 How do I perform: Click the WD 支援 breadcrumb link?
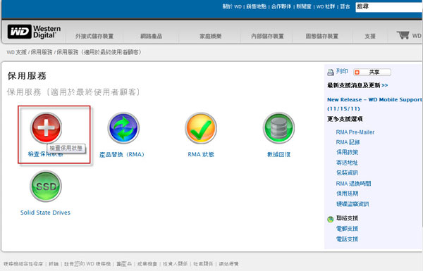[x=17, y=52]
